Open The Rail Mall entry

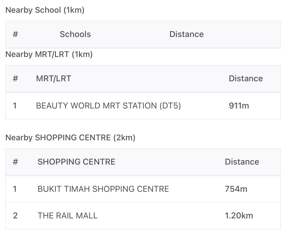click(x=67, y=215)
